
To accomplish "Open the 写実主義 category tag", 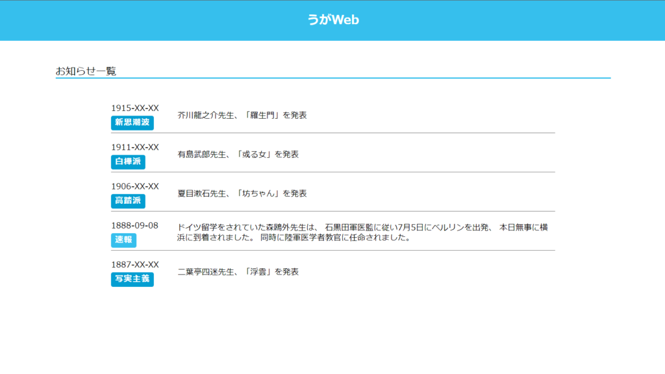I will [132, 279].
